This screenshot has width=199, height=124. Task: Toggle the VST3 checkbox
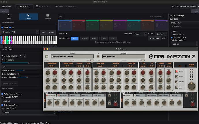(x=2, y=28)
